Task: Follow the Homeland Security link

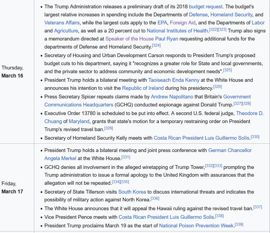Action: (x=231, y=15)
